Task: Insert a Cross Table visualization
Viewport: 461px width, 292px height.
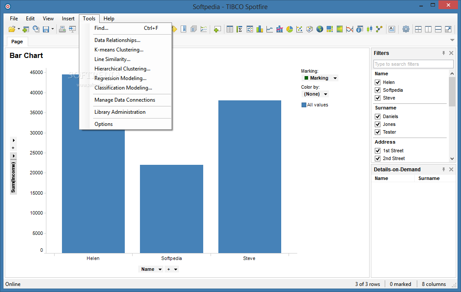Action: click(x=240, y=29)
